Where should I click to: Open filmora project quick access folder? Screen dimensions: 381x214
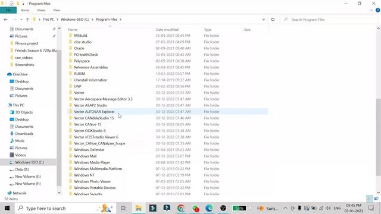point(26,43)
